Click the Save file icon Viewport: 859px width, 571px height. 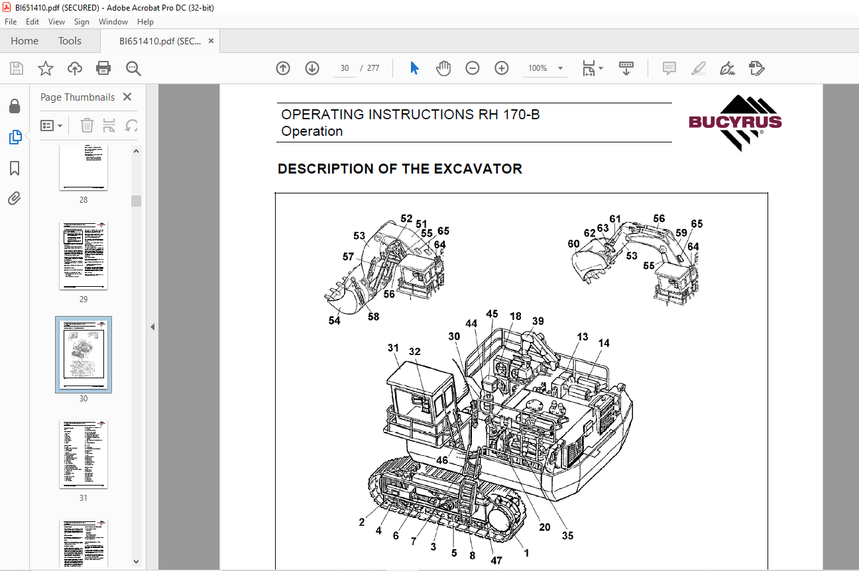pos(17,68)
